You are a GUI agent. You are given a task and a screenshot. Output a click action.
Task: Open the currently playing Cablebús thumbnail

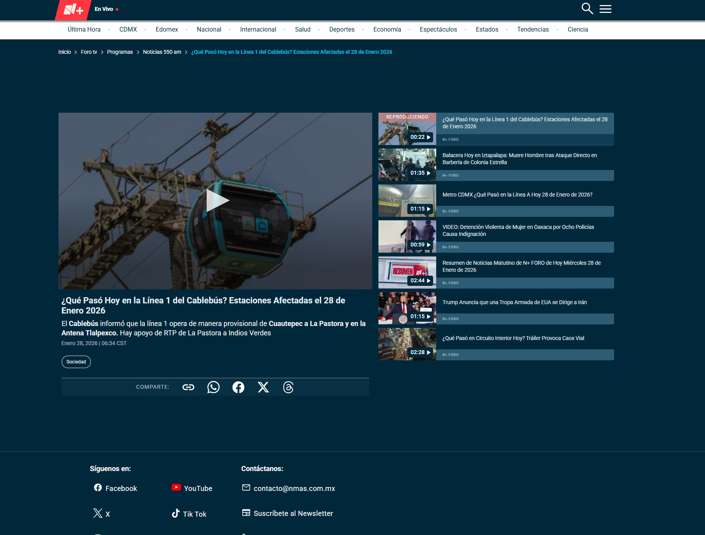pos(407,129)
